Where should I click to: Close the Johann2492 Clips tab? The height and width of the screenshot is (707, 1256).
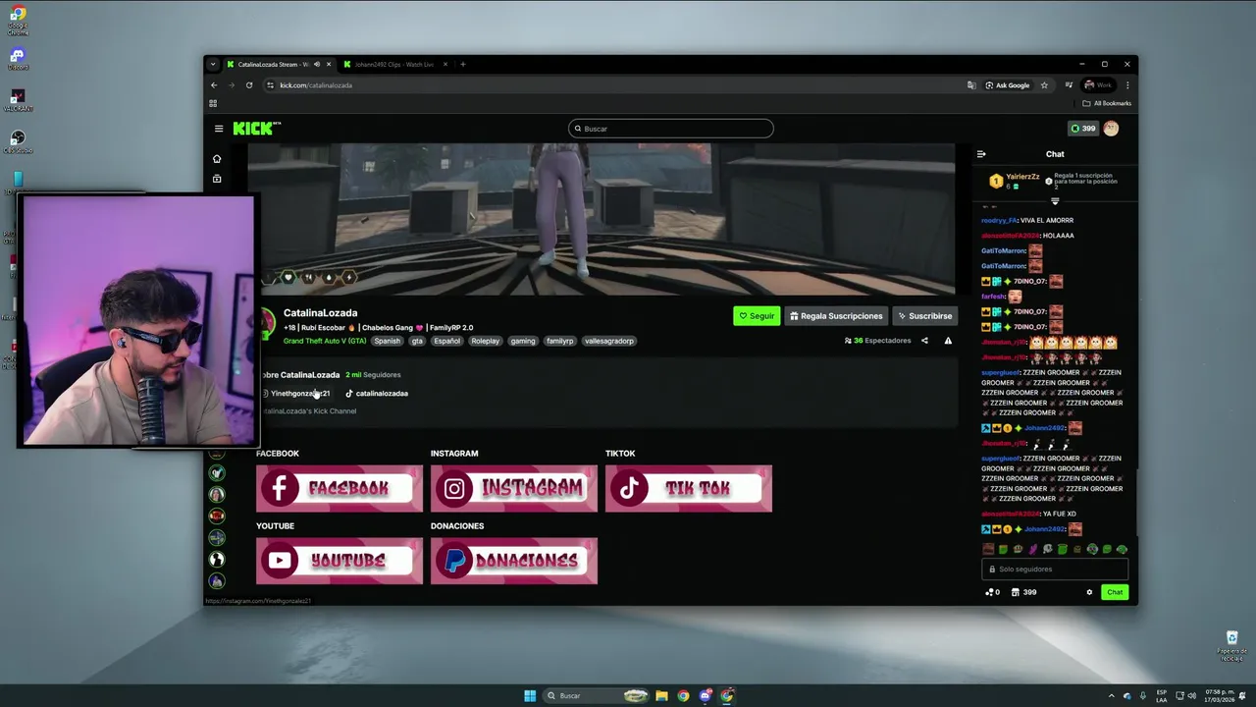click(x=445, y=65)
